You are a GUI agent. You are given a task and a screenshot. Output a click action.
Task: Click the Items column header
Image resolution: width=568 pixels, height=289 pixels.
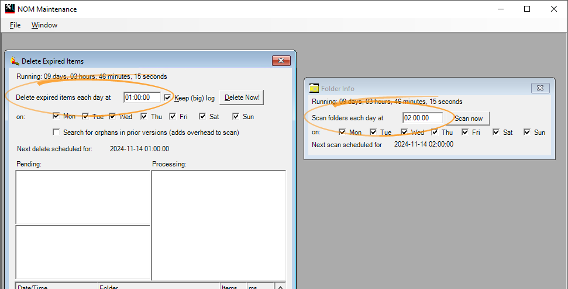[x=233, y=286]
